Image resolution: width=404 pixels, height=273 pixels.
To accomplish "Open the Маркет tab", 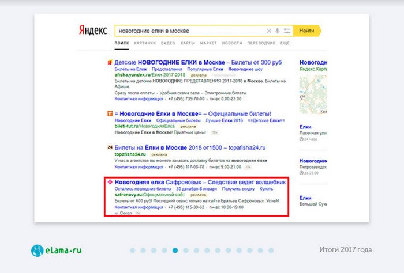I will pyautogui.click(x=208, y=43).
